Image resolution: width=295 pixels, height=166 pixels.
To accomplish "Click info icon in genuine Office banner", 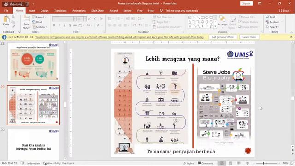I will coord(4,37).
